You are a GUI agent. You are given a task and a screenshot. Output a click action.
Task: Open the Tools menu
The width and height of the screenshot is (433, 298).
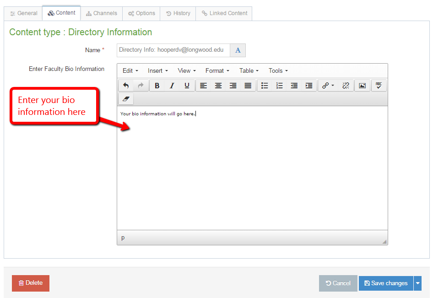(x=278, y=70)
